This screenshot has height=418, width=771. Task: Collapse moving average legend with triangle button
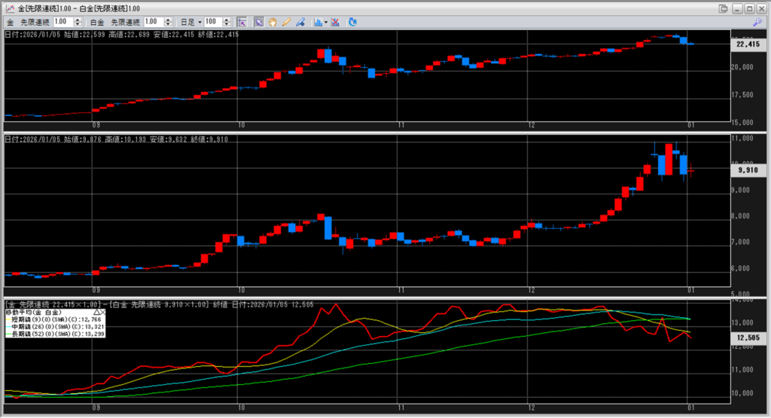coord(96,311)
